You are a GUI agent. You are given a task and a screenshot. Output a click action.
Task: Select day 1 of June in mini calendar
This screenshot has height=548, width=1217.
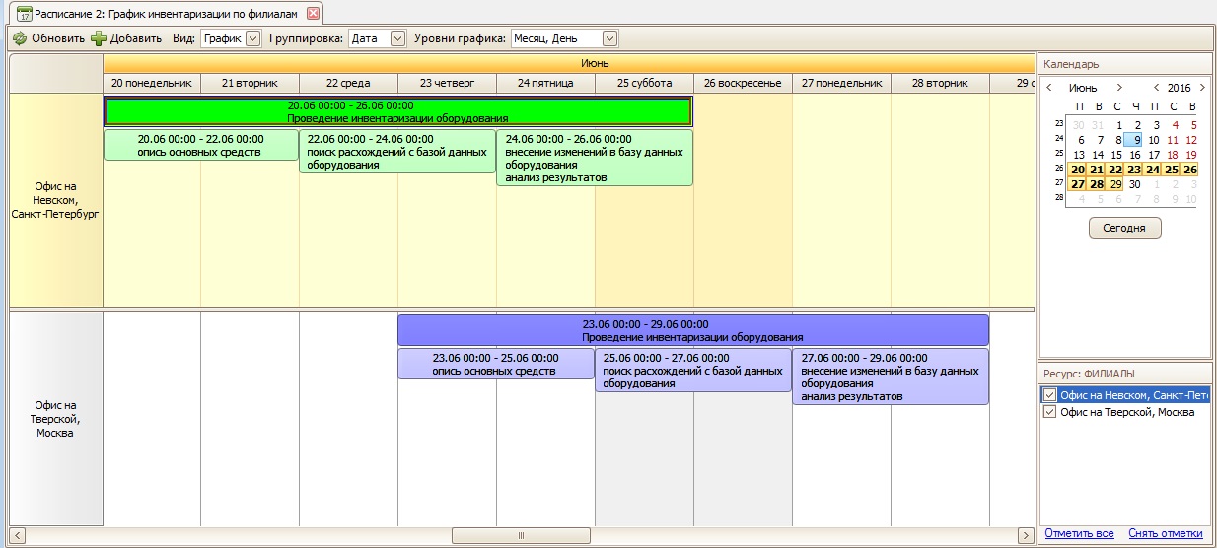1118,125
